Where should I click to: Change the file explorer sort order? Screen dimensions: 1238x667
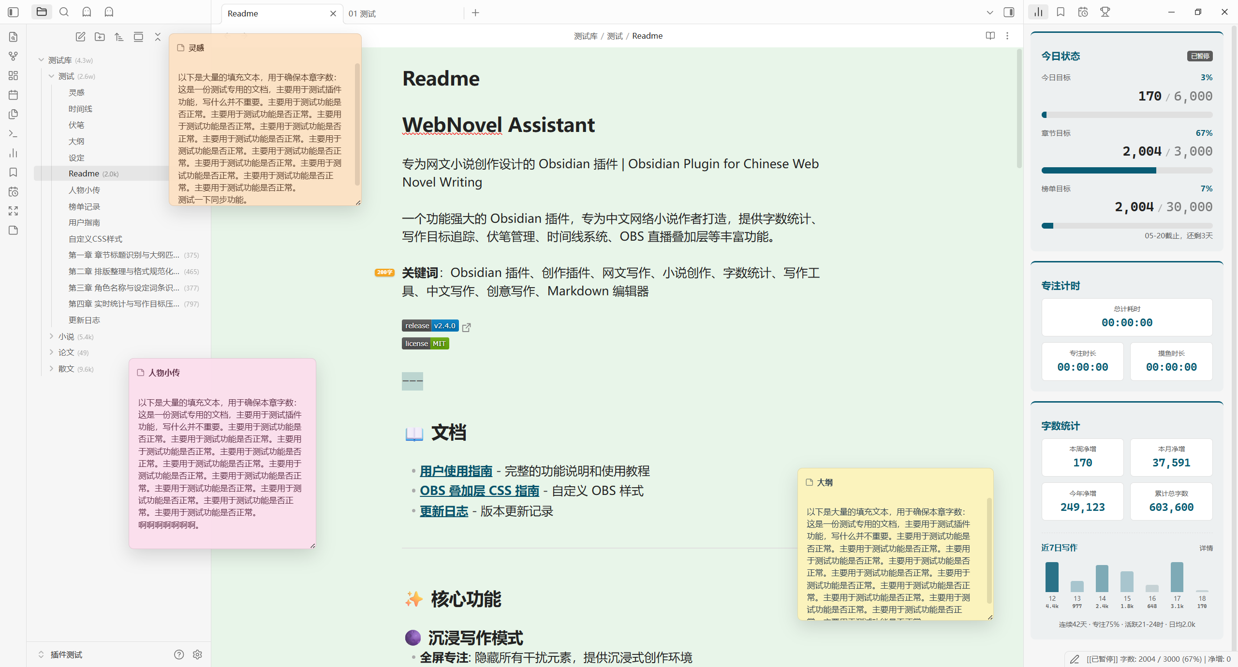pos(119,37)
